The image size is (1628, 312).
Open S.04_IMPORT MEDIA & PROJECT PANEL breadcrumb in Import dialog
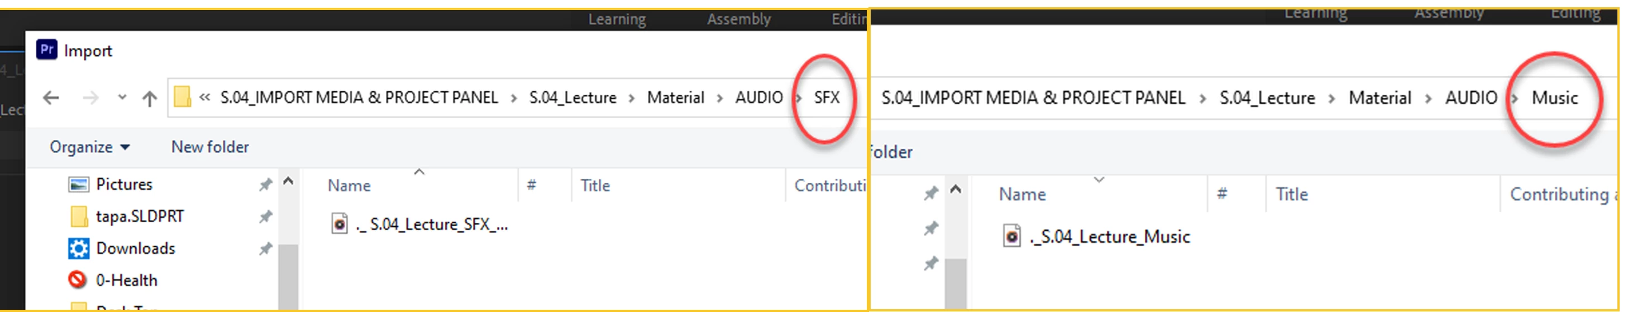(359, 97)
